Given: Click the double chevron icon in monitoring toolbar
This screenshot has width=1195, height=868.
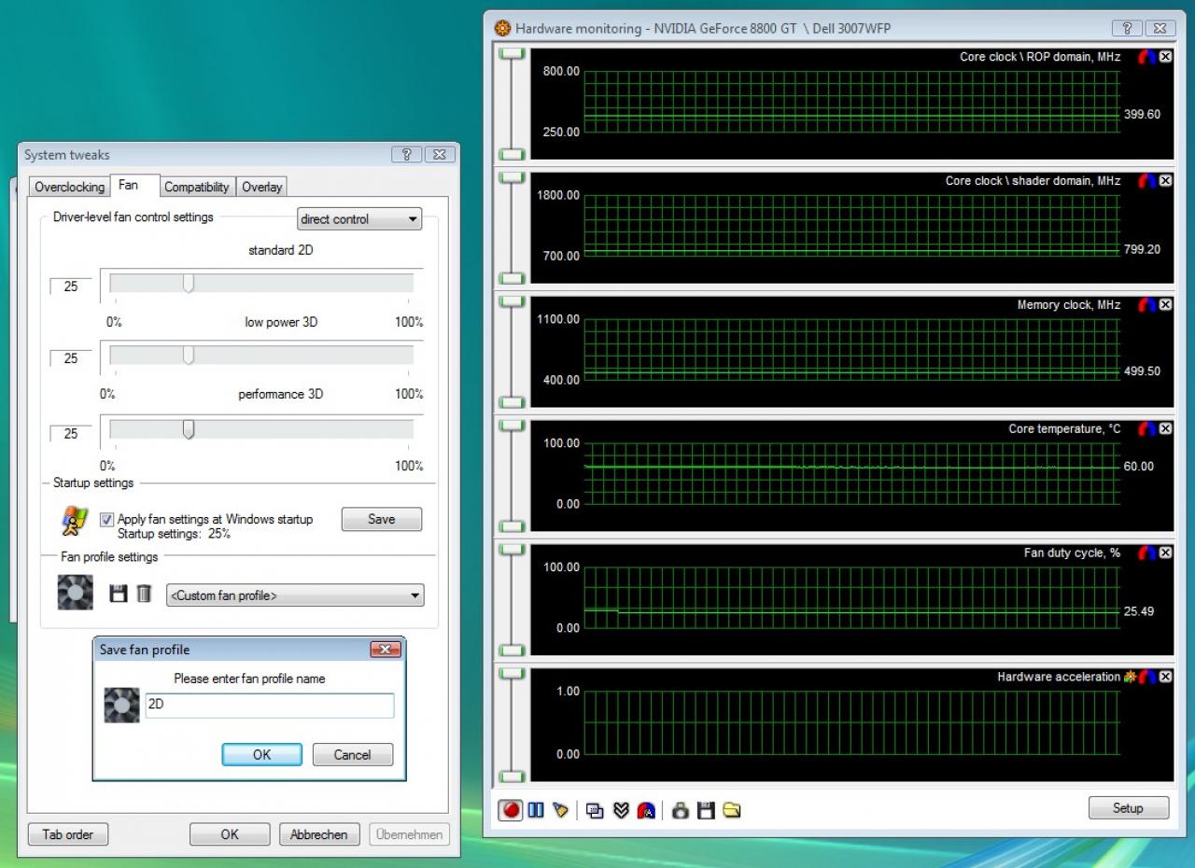Looking at the screenshot, I should click(x=621, y=810).
